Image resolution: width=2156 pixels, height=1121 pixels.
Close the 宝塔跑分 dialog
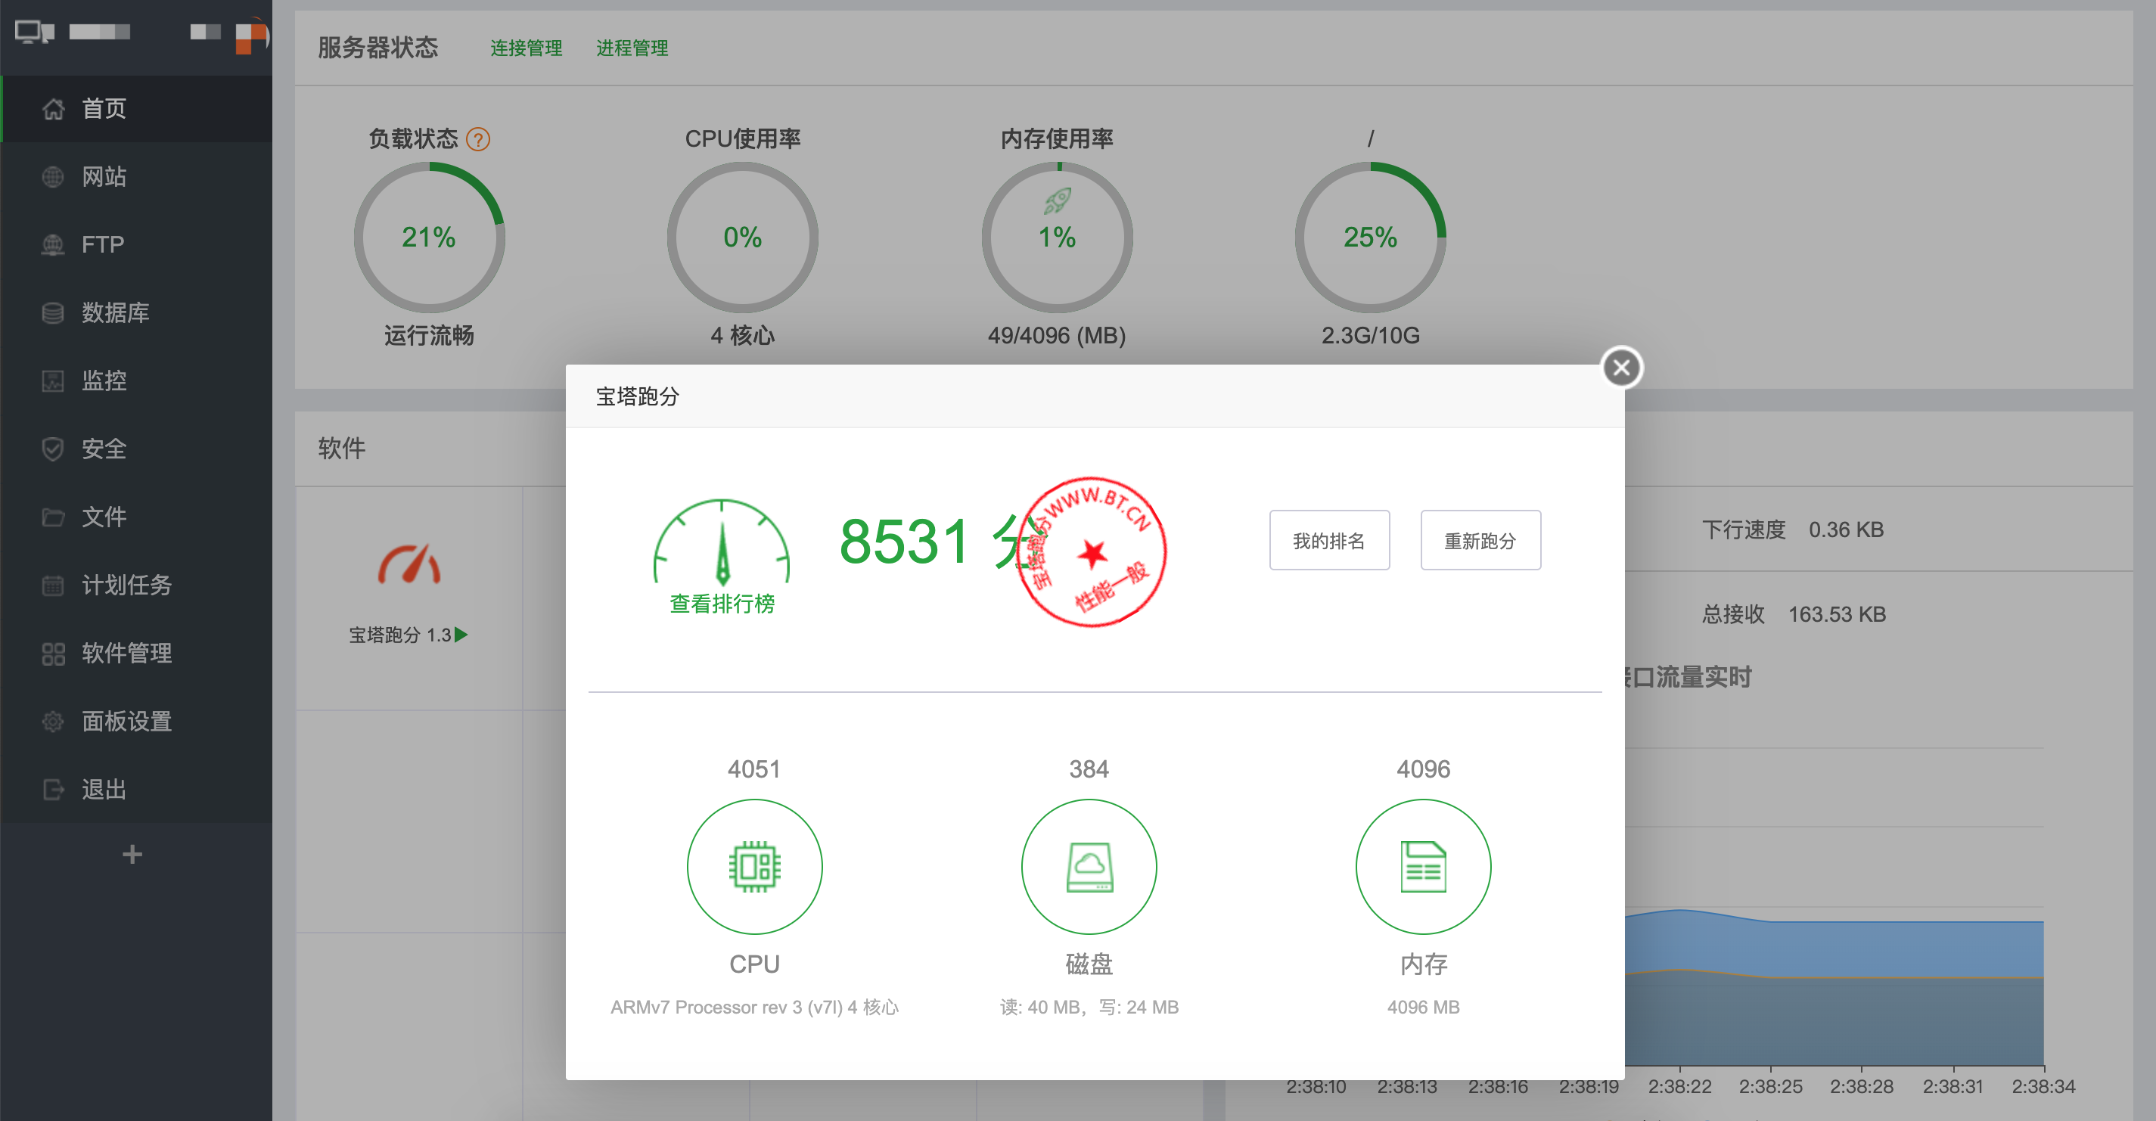[x=1621, y=368]
